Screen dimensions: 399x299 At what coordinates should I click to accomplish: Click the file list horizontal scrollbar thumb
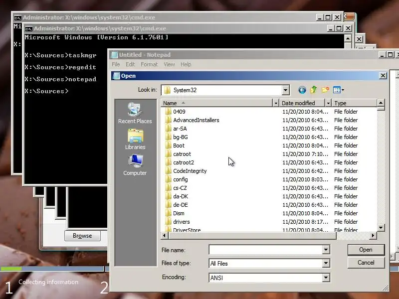coord(252,235)
